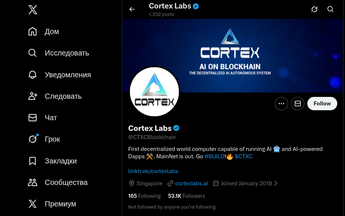Open Закладки with the bookmark icon
The height and width of the screenshot is (216, 345).
pos(33,161)
